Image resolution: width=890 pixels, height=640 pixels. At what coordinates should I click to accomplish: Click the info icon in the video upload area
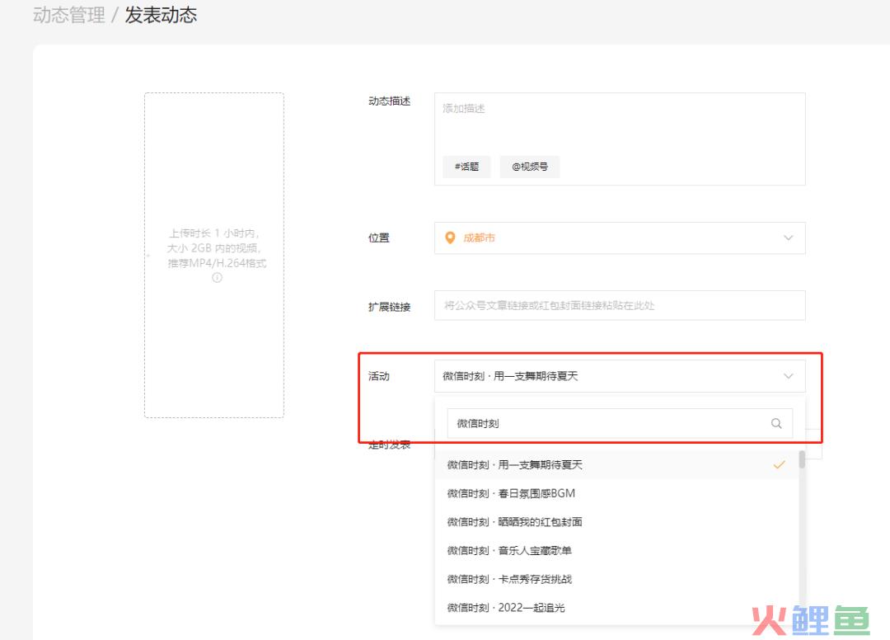217,278
